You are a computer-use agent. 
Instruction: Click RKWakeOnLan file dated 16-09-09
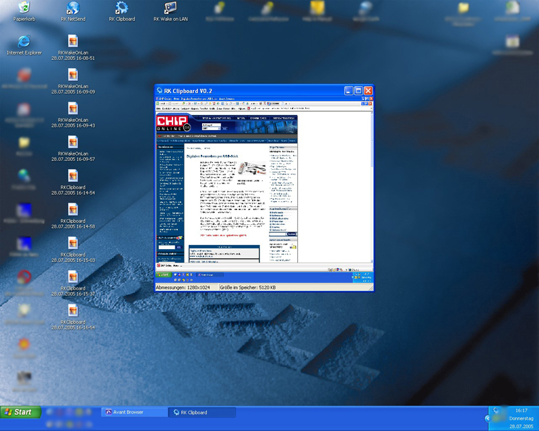click(x=72, y=75)
